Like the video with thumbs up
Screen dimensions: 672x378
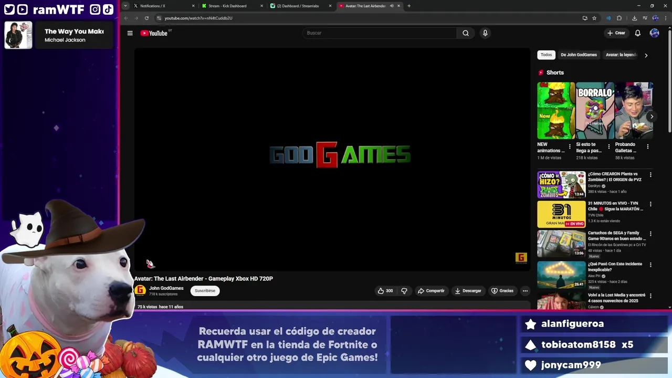(385, 291)
